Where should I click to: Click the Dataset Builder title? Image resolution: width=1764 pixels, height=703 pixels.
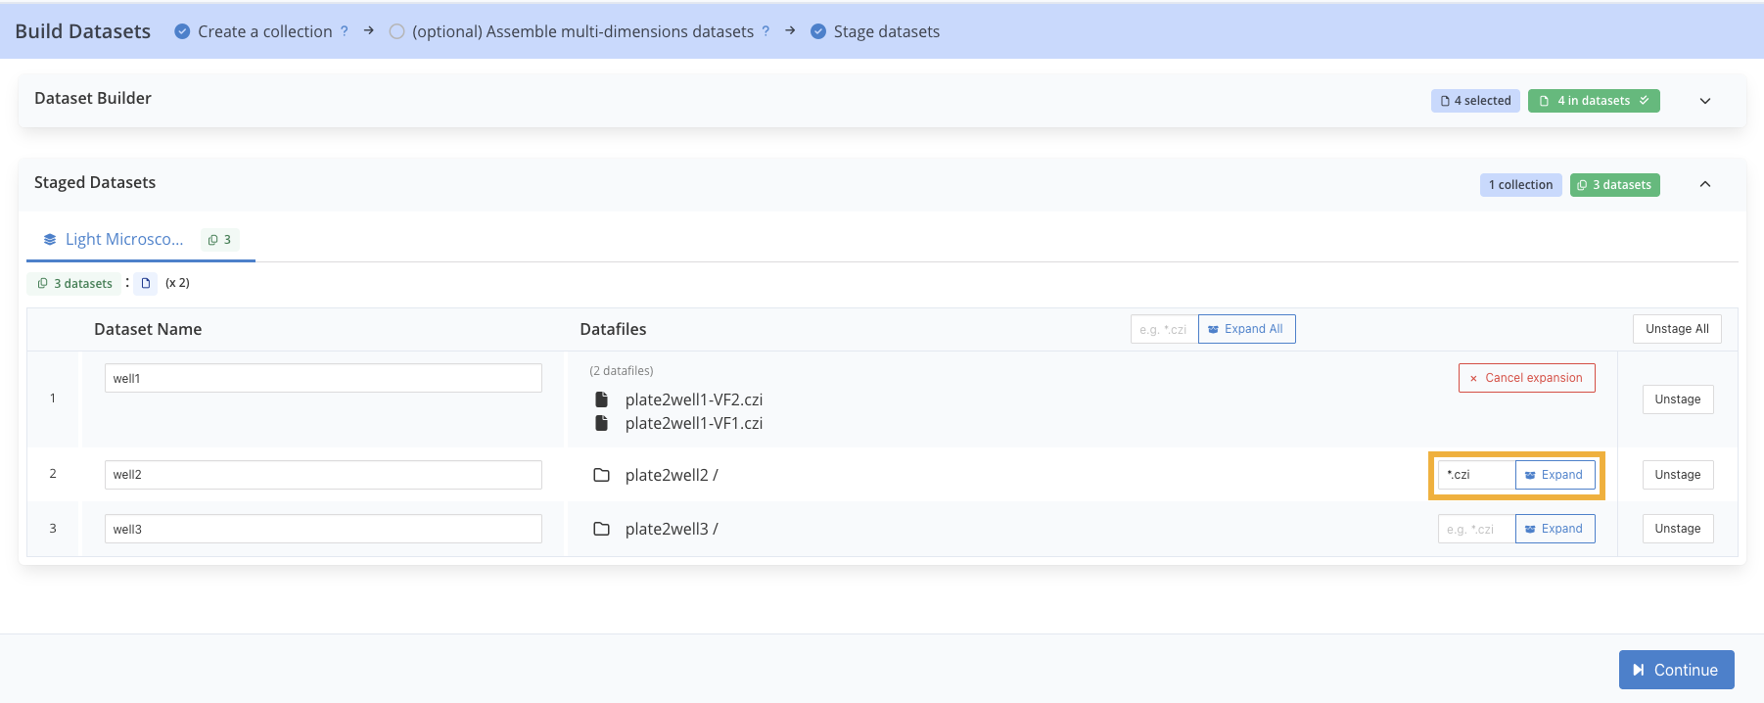(x=93, y=98)
